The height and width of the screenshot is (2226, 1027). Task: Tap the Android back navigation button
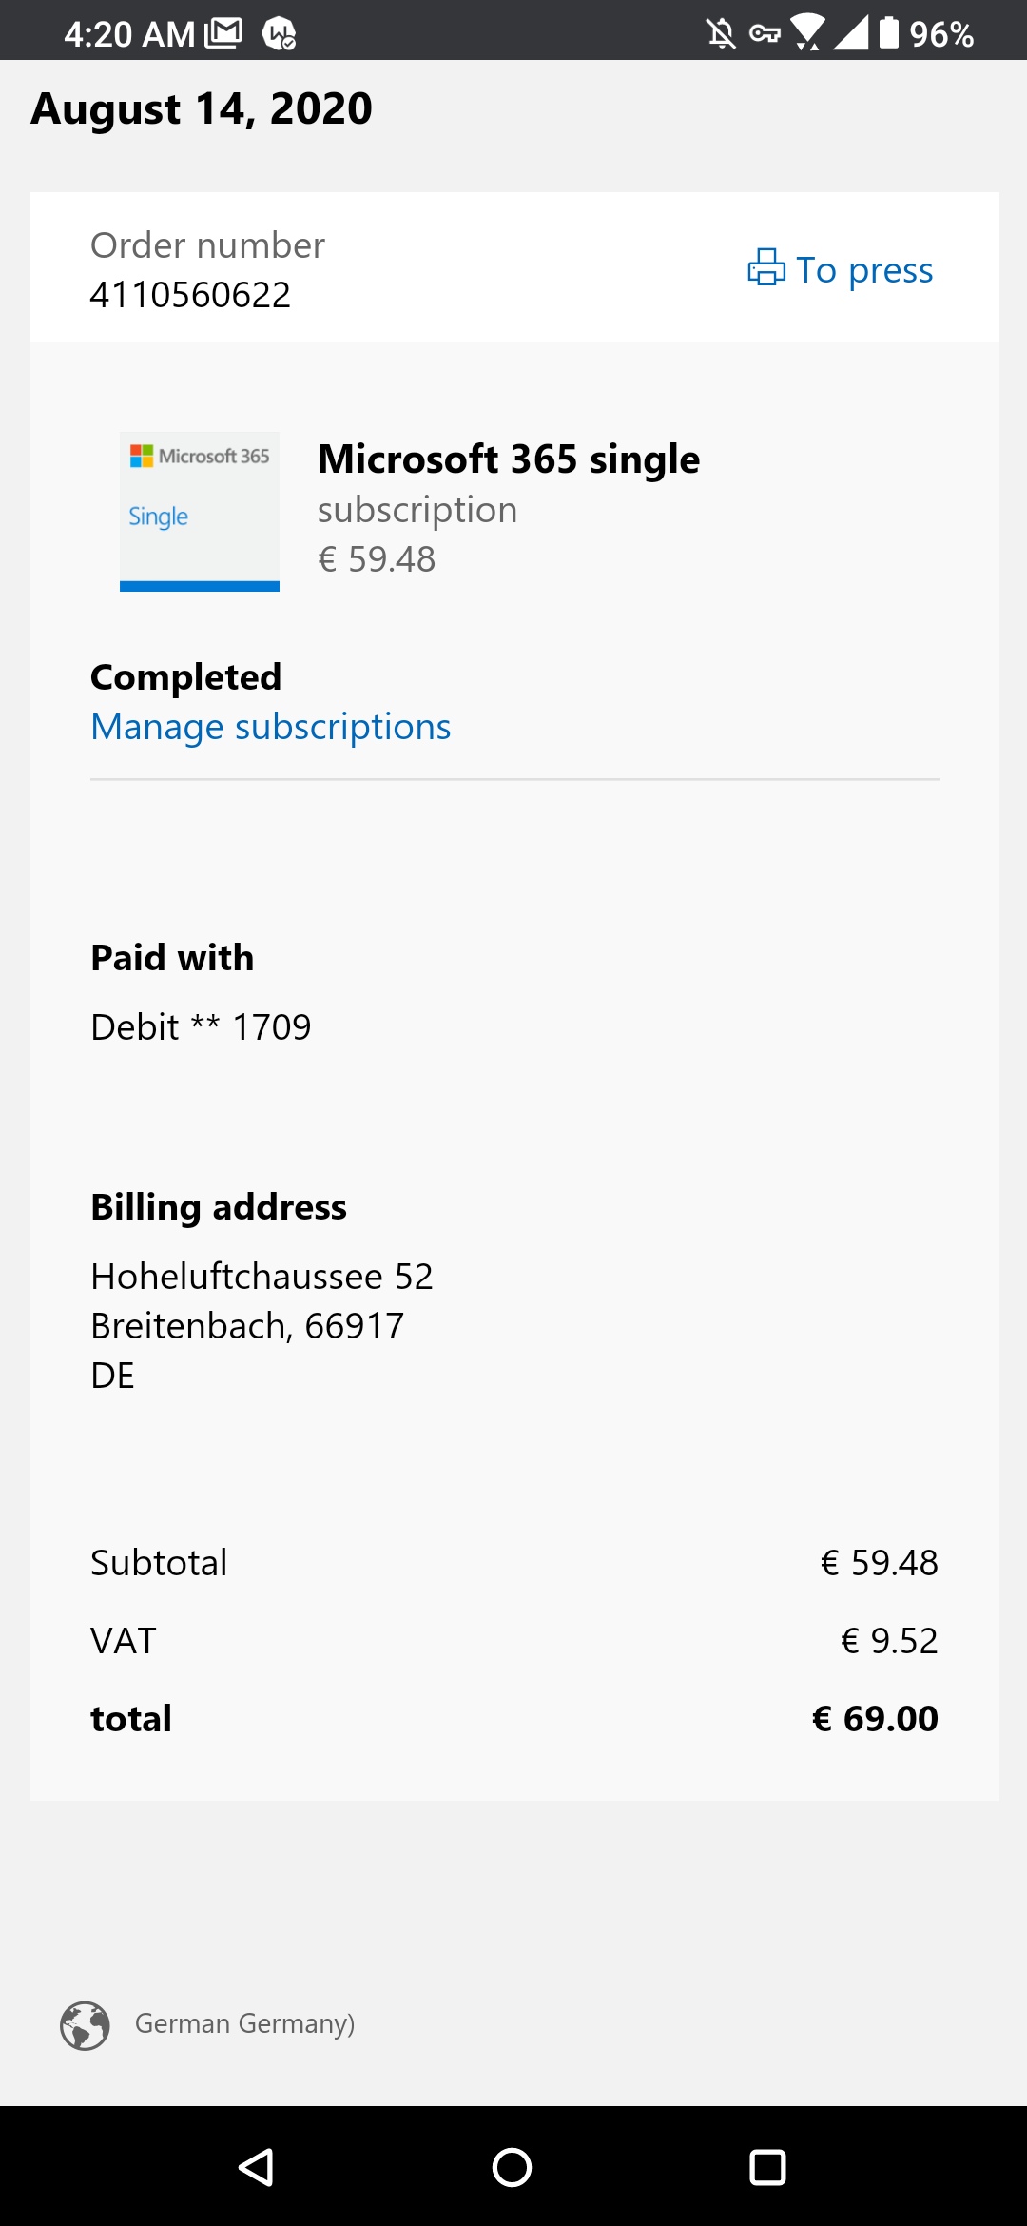click(x=257, y=2168)
